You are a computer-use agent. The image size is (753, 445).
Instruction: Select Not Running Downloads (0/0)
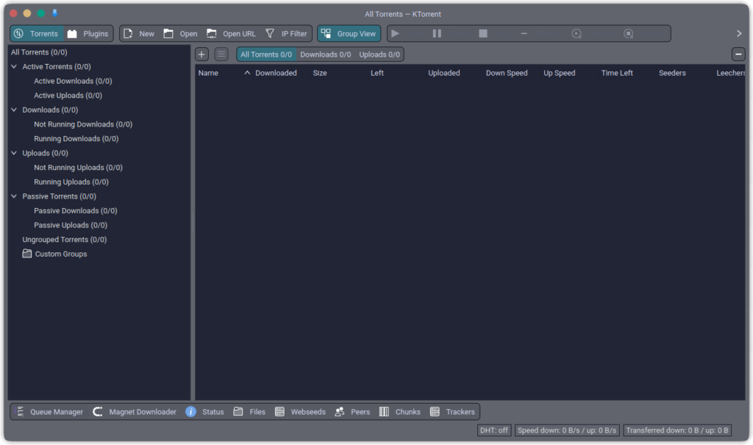(x=83, y=124)
